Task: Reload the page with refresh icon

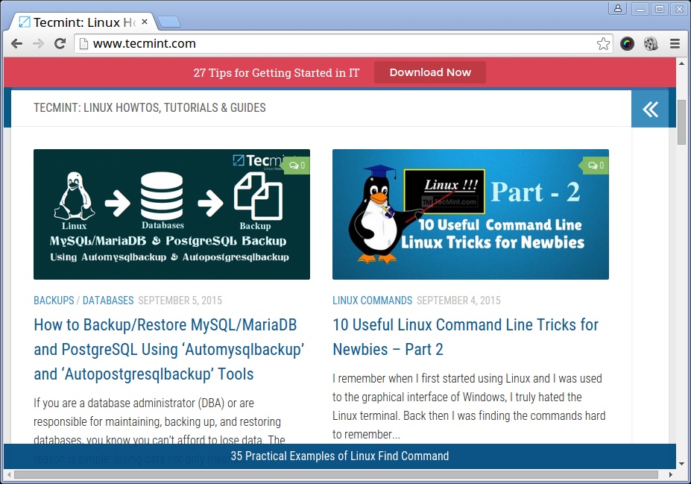Action: click(x=60, y=44)
